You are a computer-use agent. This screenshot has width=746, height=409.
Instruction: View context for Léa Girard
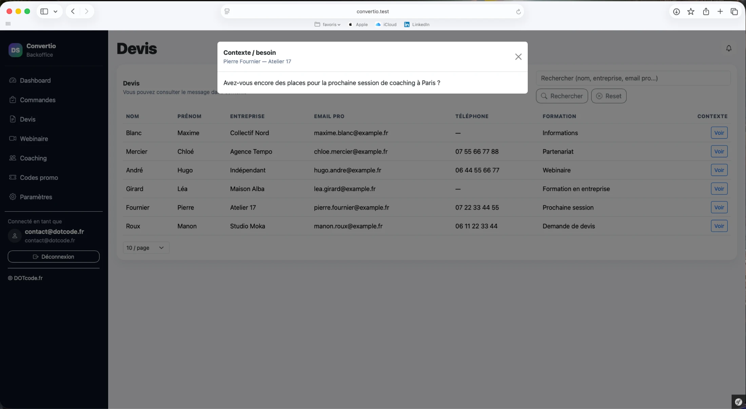719,189
